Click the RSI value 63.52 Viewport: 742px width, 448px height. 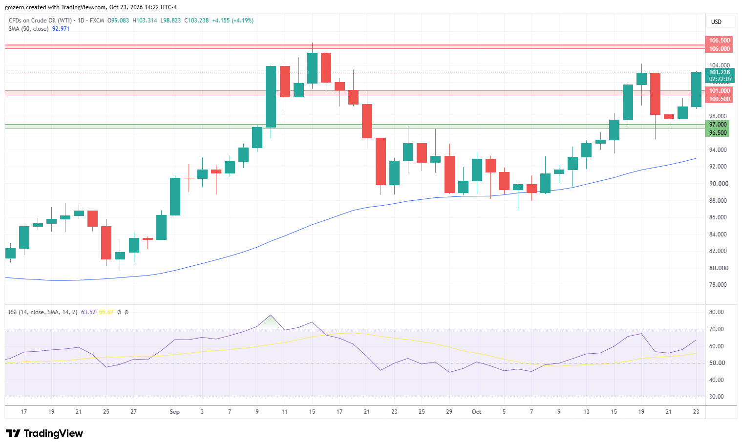click(x=88, y=312)
